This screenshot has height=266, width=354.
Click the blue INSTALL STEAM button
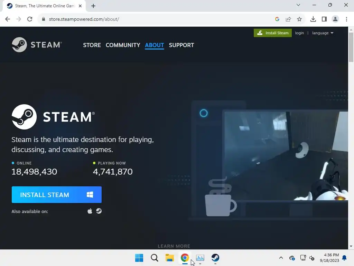(57, 195)
